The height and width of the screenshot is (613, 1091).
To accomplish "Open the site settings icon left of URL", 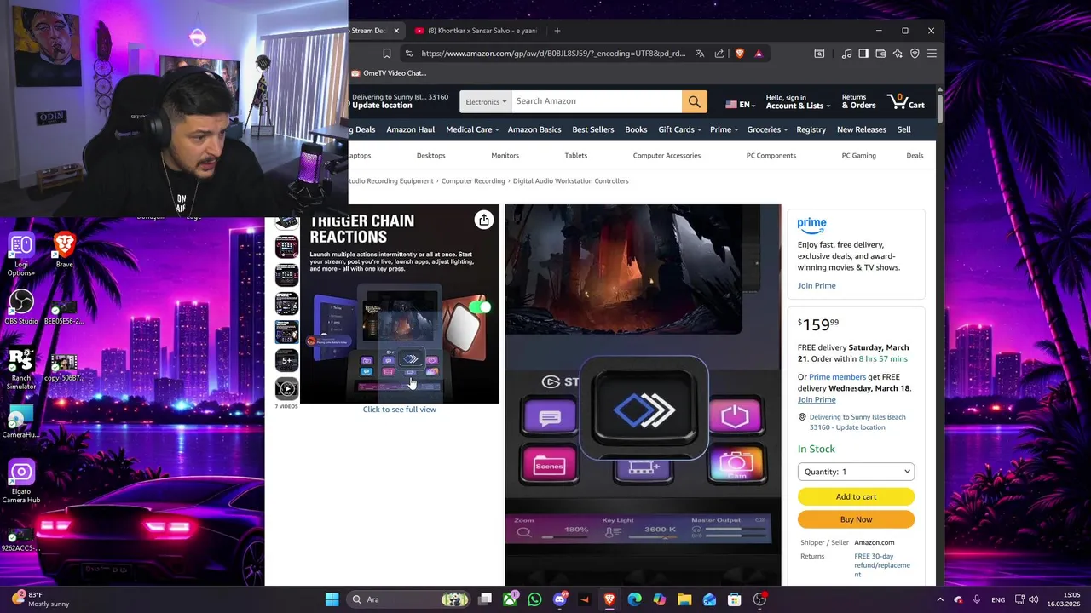I will click(x=409, y=54).
